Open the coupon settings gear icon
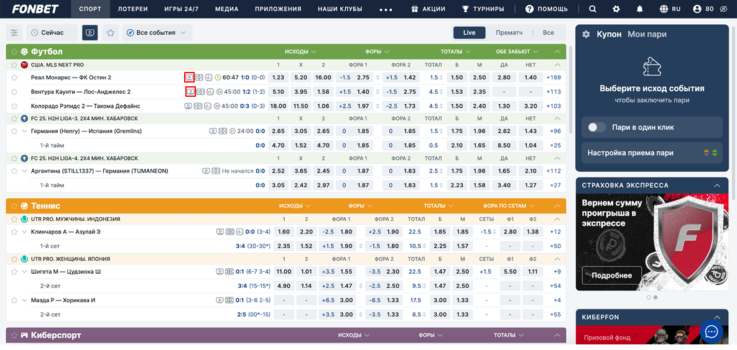737x350 pixels. tap(586, 35)
